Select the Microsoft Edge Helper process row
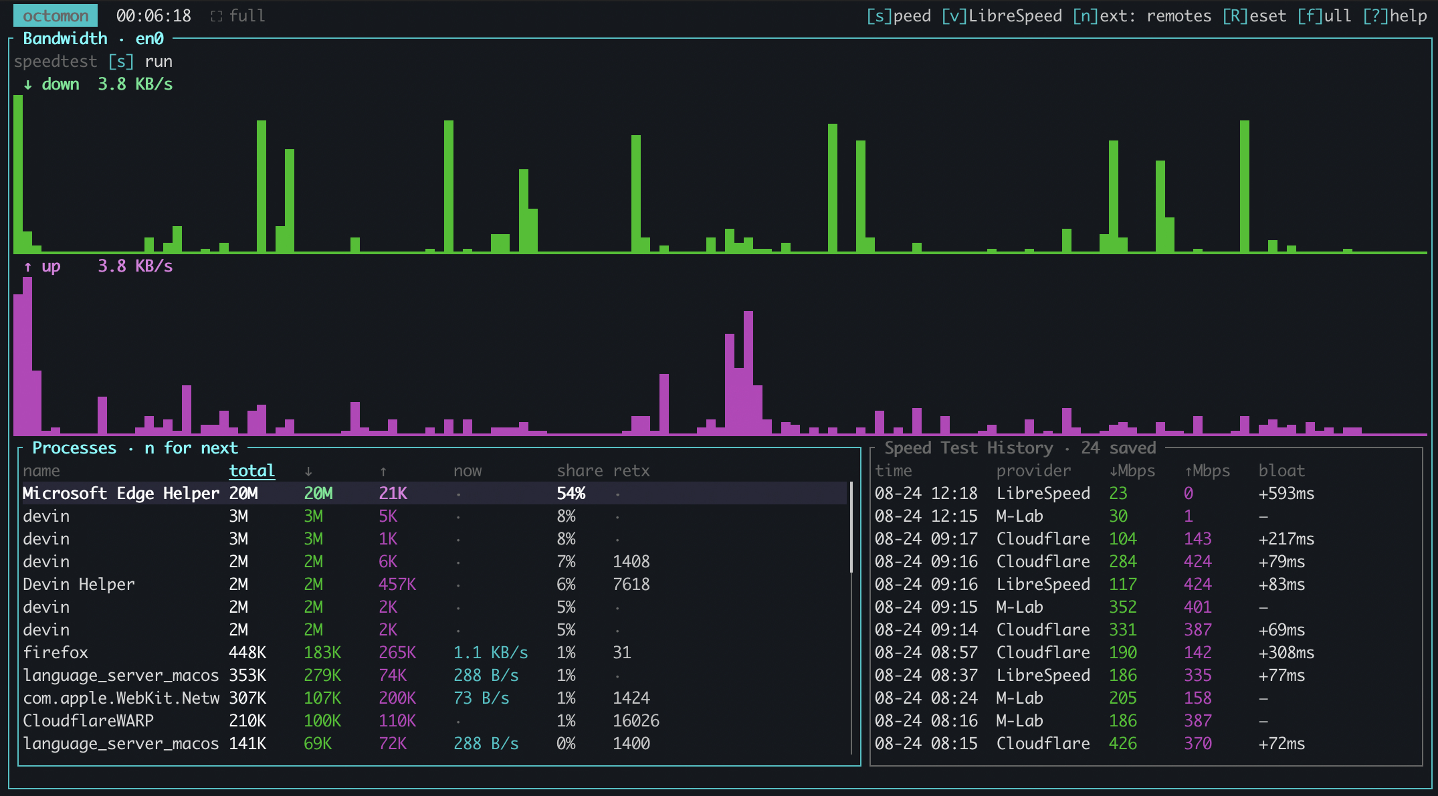 coord(435,494)
